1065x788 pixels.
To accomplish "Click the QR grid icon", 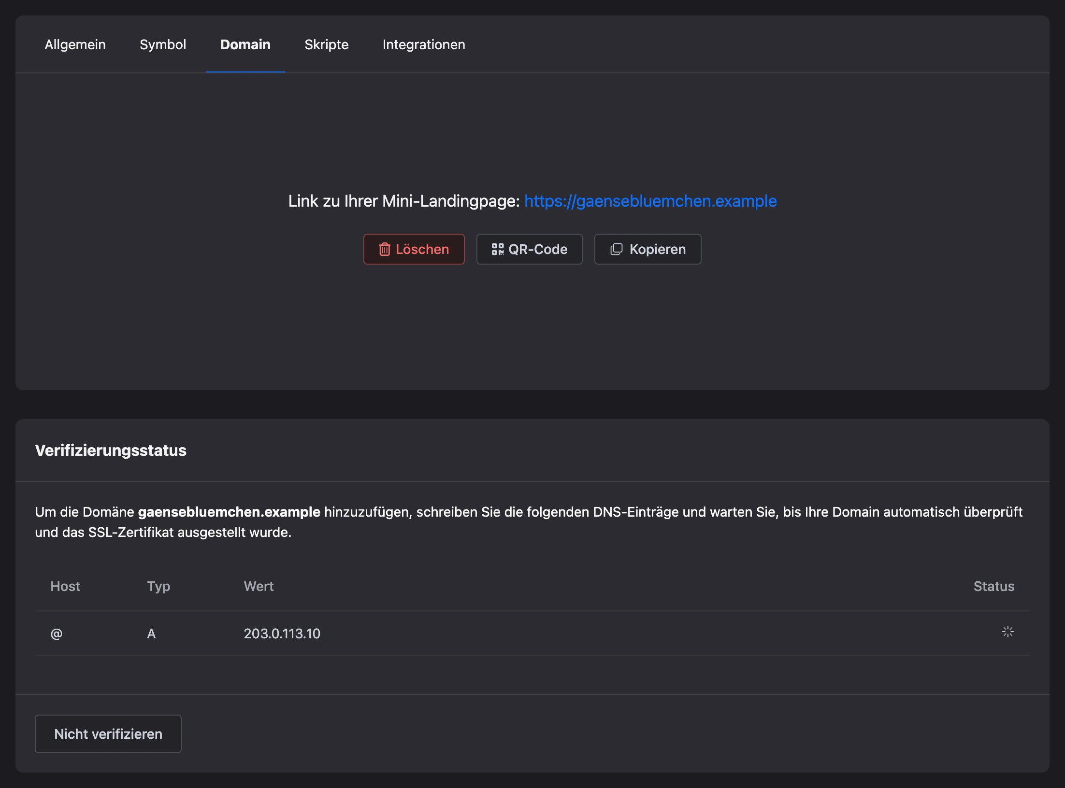I will [498, 249].
